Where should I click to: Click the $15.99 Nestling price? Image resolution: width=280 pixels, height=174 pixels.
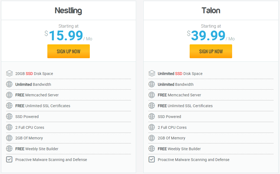[x=66, y=36]
